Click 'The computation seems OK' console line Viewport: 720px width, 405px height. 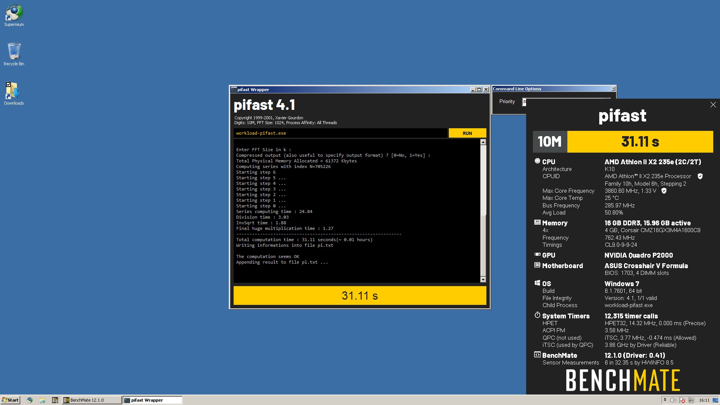coord(267,256)
